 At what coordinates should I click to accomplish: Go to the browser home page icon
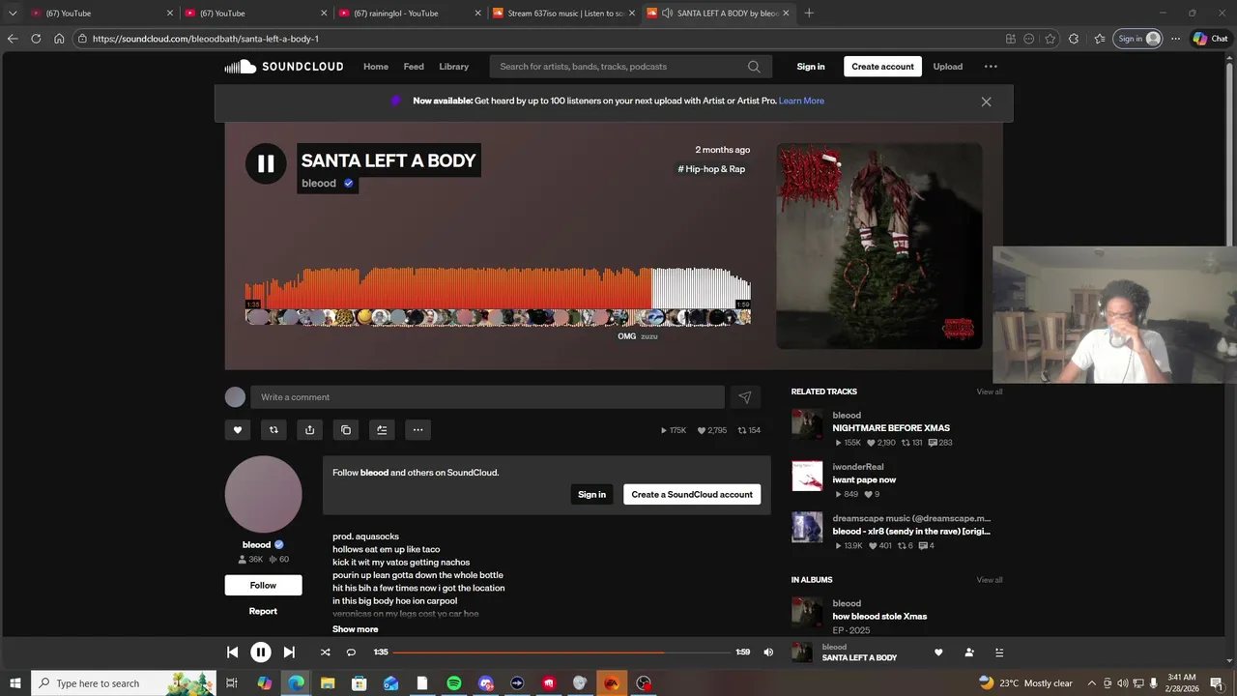(59, 39)
